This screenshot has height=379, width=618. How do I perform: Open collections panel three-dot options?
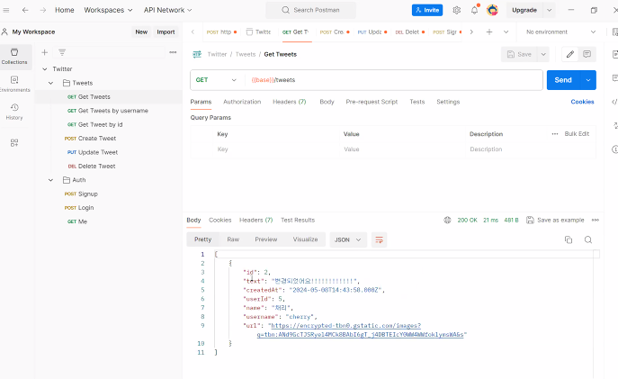[x=173, y=52]
